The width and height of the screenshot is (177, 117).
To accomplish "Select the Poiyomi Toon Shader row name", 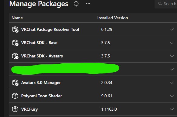I will [x=42, y=96].
